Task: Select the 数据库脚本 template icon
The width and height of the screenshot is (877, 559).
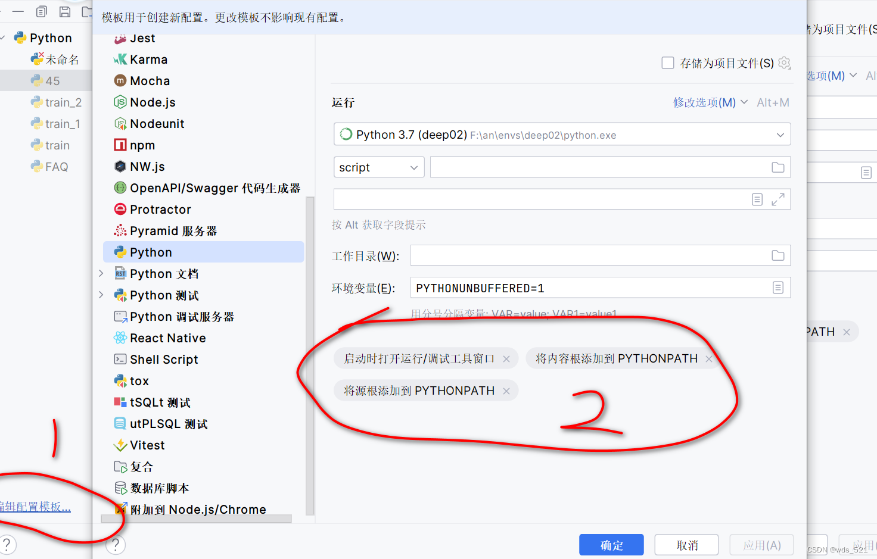Action: pyautogui.click(x=120, y=488)
